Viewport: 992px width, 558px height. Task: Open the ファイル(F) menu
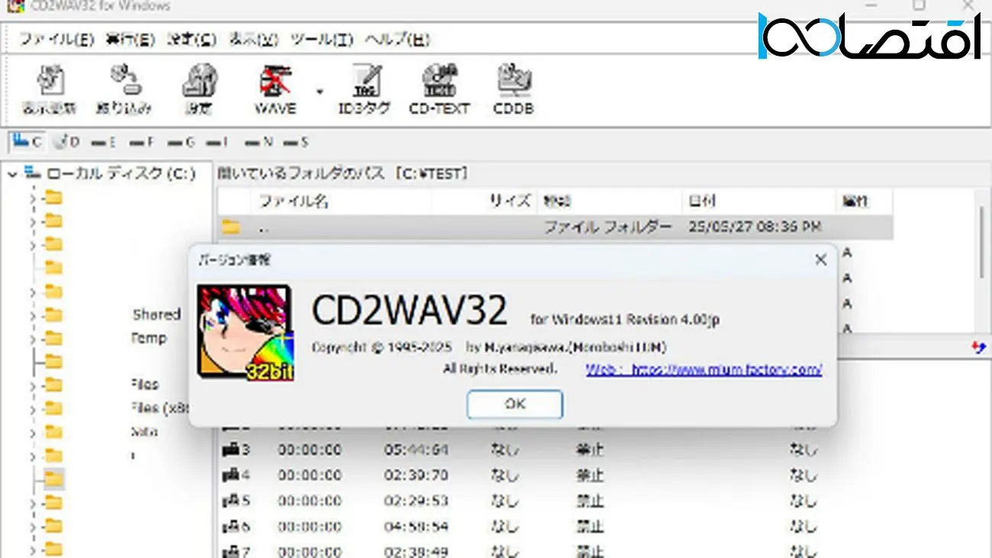[x=56, y=40]
